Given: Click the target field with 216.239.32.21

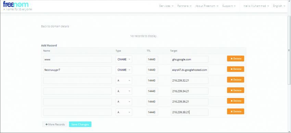Looking at the screenshot, I should [190, 81].
